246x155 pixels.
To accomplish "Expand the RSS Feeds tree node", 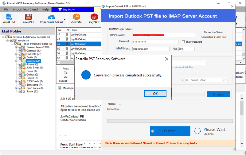I will click(16, 81).
